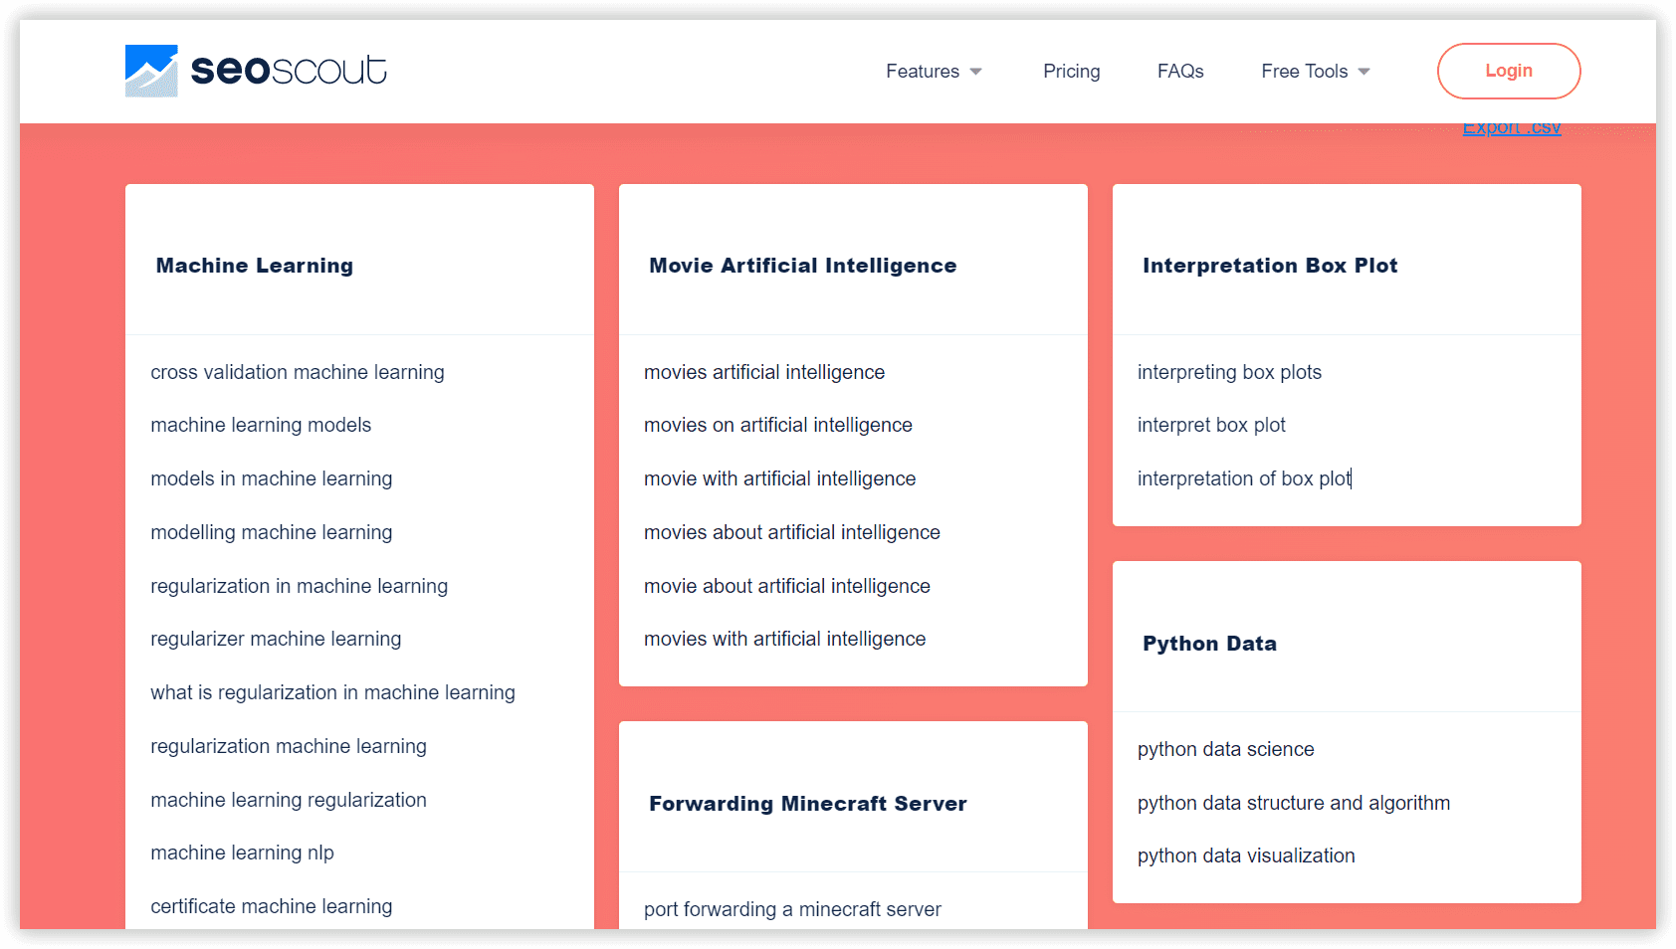Expand the Free Tools dropdown arrow
The height and width of the screenshot is (949, 1676).
click(1363, 72)
